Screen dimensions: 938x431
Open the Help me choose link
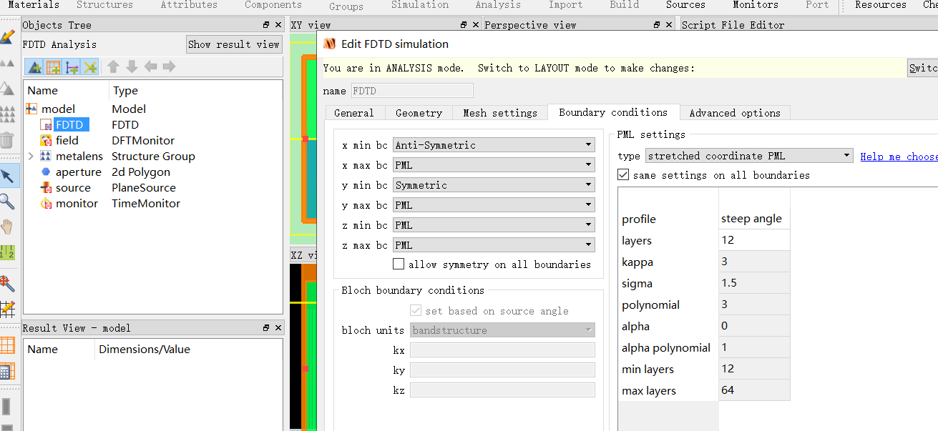point(899,157)
